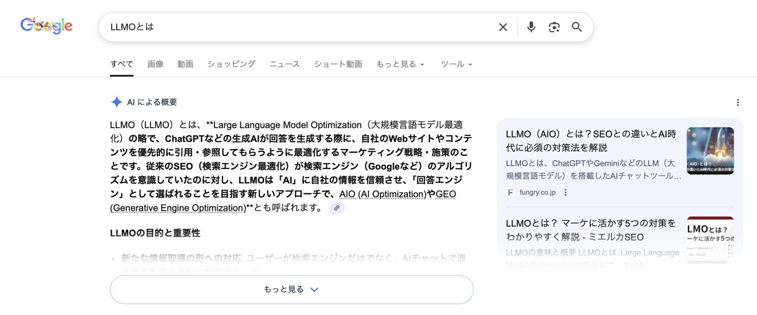Start voice search with microphone icon
Viewport: 757px width, 315px height.
pos(531,27)
